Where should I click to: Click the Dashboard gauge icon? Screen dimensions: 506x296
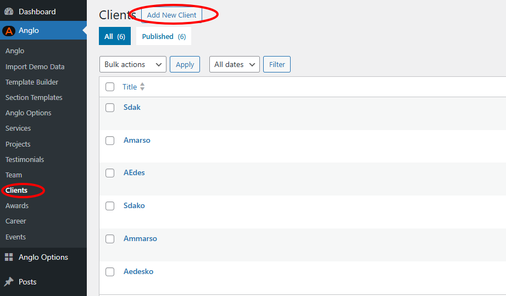(x=9, y=12)
